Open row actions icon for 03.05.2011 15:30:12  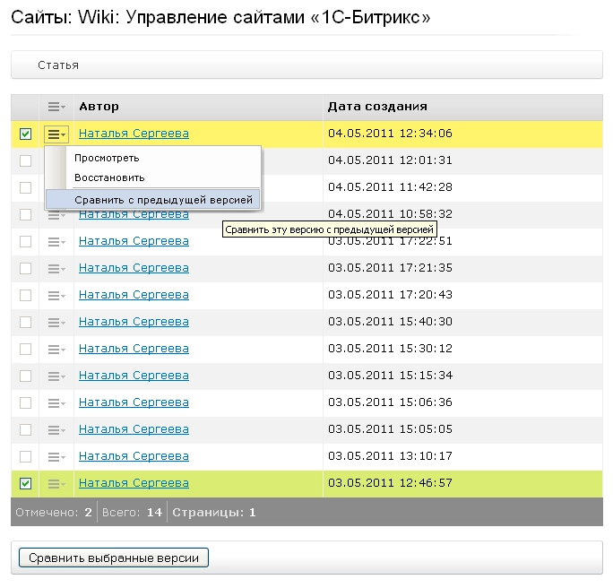point(56,349)
